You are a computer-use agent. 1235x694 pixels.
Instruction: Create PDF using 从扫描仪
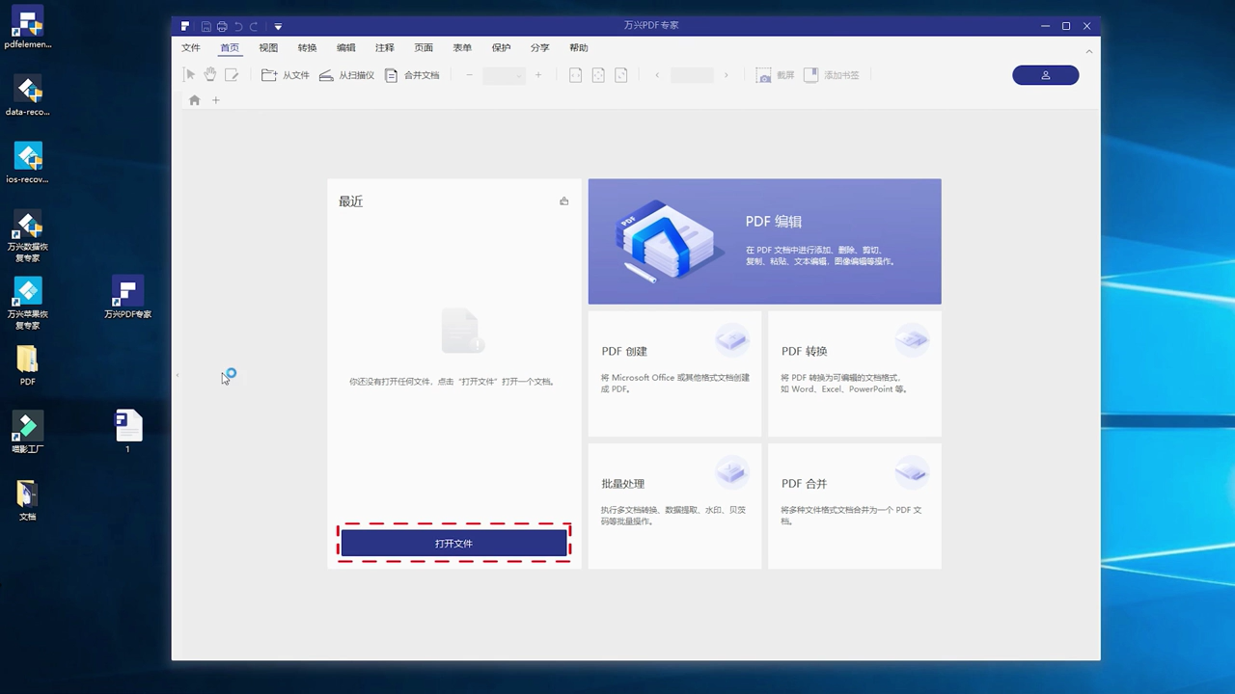click(x=346, y=75)
